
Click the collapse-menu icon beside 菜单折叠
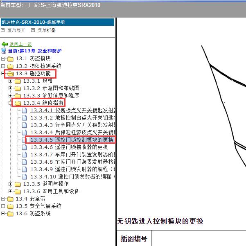(x=33, y=30)
